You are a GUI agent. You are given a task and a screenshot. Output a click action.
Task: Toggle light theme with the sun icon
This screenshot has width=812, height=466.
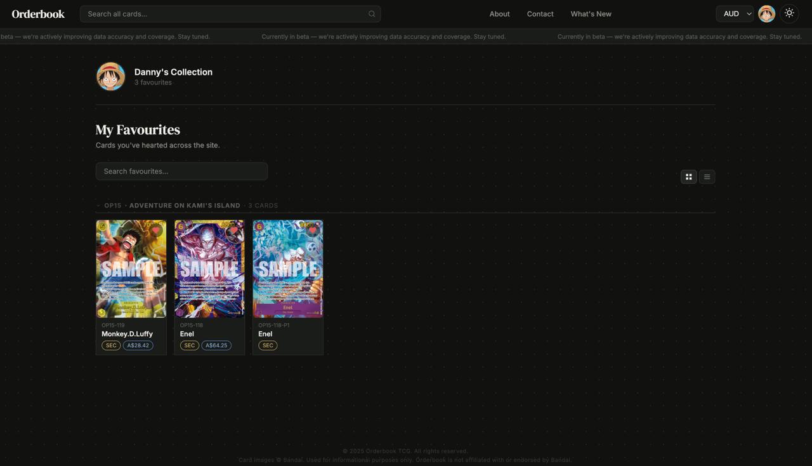[789, 13]
